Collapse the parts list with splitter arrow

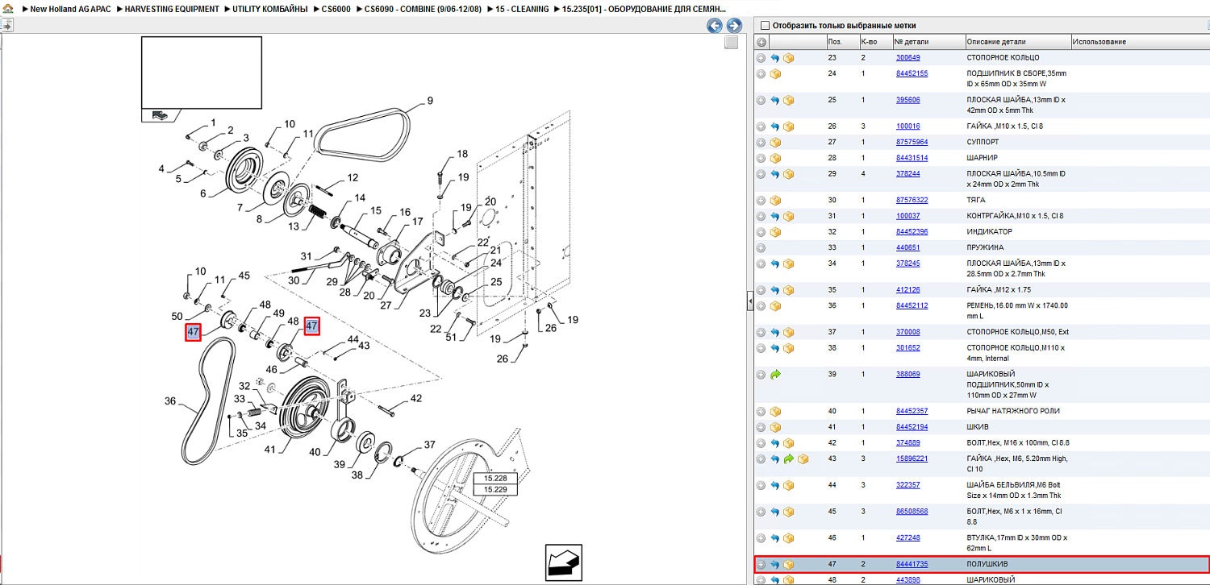tap(749, 301)
